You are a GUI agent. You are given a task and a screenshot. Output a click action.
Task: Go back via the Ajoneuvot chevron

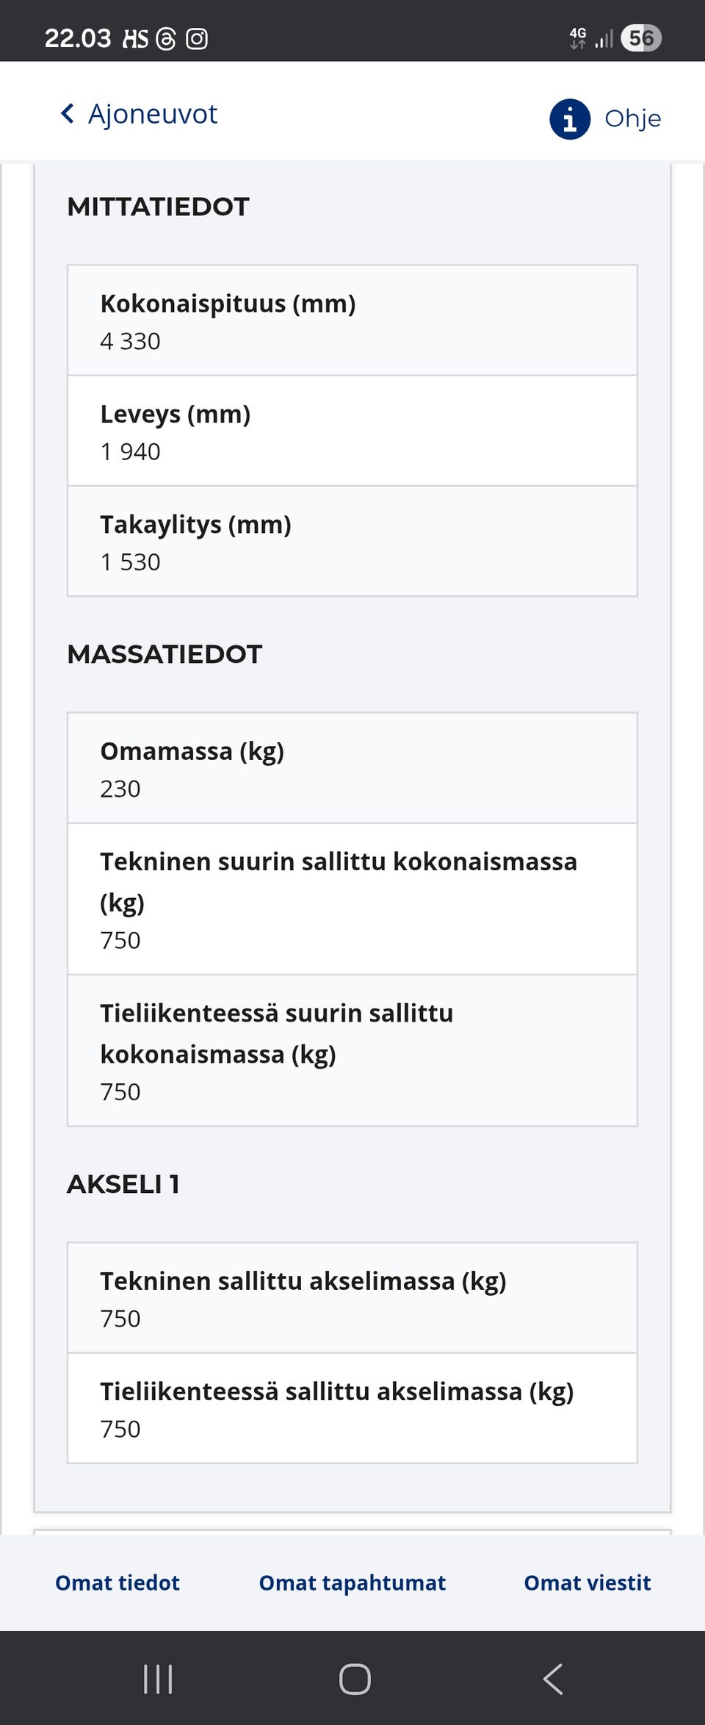coord(68,114)
